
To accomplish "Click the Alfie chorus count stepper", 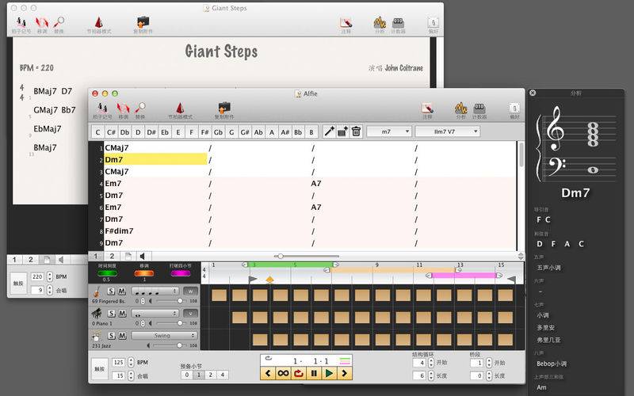I will [131, 375].
